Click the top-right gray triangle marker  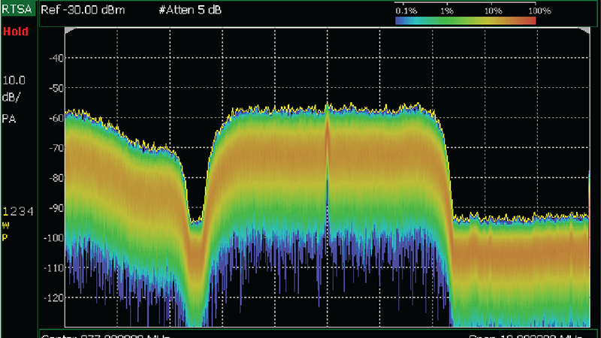coord(585,30)
